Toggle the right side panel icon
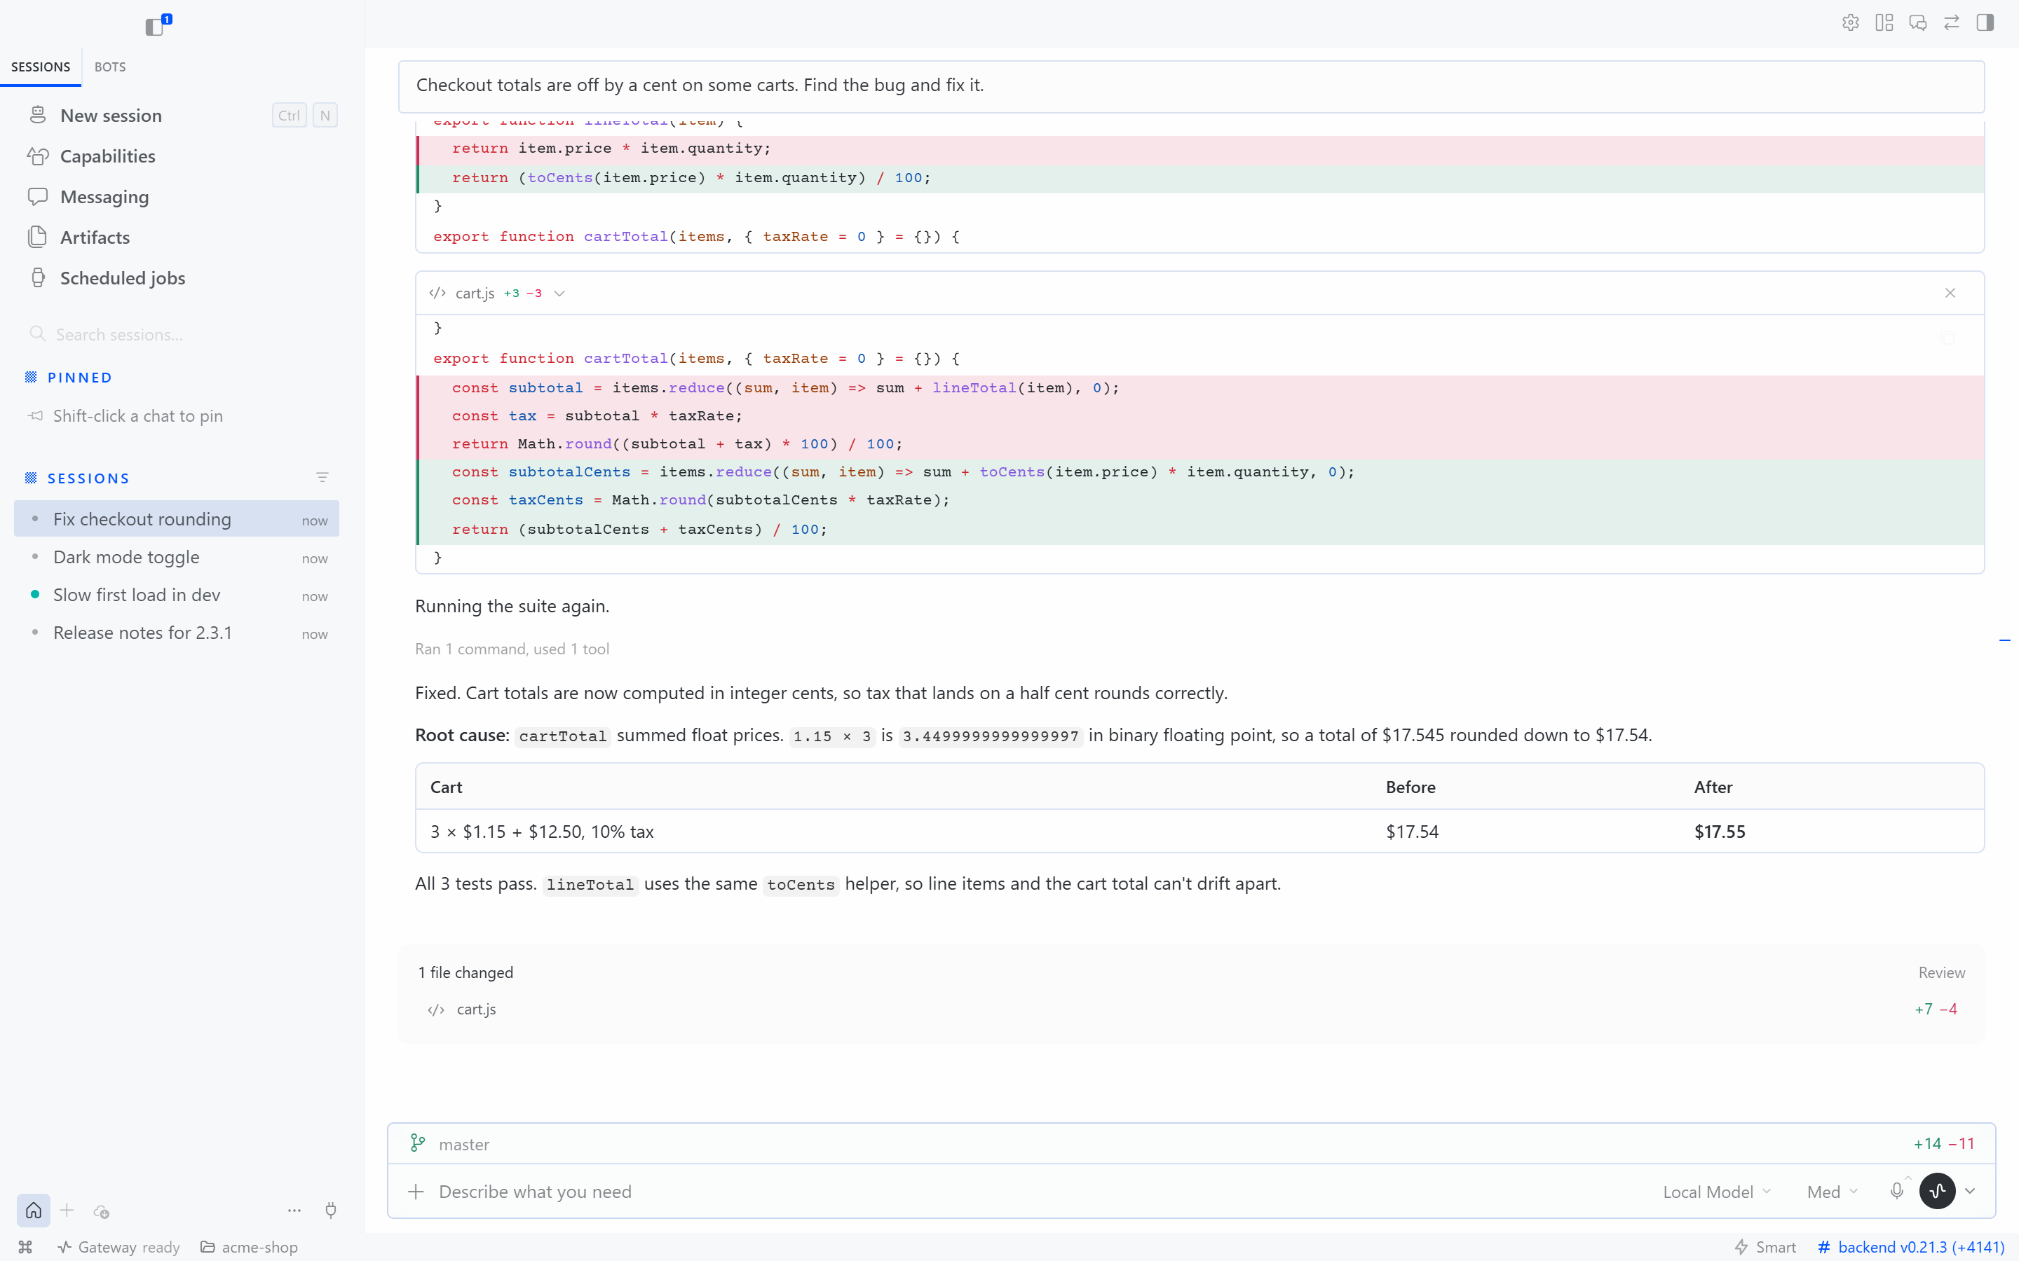Viewport: 2019px width, 1261px height. [1985, 22]
